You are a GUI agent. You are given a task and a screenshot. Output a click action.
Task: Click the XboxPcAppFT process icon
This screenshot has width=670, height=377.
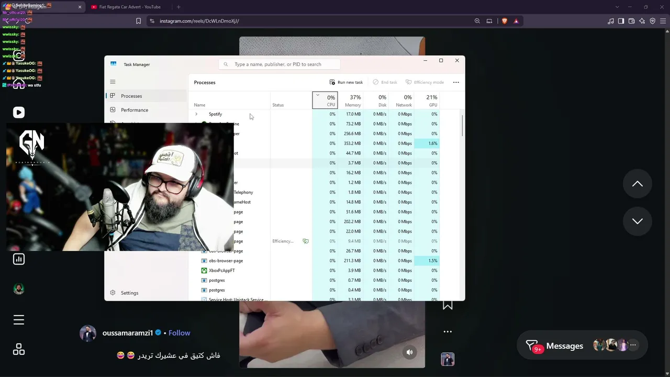tap(204, 271)
